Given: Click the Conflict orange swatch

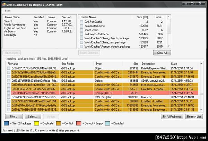Looking at the screenshot, I should click(x=59, y=123).
